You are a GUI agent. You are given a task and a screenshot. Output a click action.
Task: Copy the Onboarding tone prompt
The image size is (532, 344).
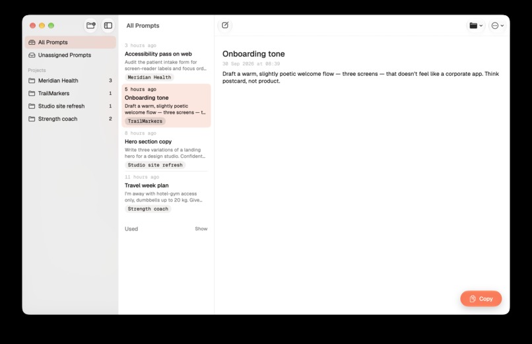tap(481, 298)
